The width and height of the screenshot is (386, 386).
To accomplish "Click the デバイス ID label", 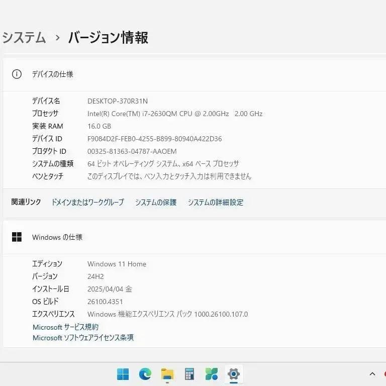I will (x=47, y=139).
